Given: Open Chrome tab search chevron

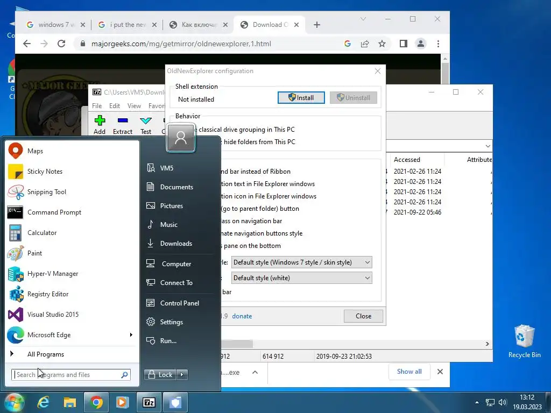Looking at the screenshot, I should click(x=363, y=19).
